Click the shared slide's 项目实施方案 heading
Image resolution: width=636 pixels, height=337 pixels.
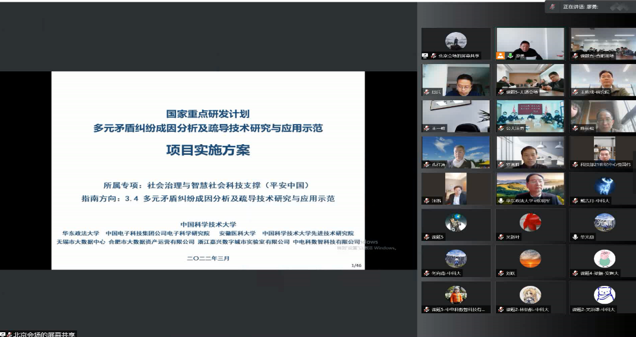(207, 151)
